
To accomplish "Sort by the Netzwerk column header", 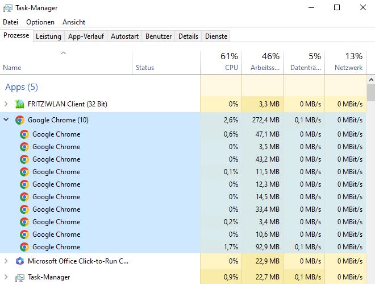I will click(x=345, y=62).
